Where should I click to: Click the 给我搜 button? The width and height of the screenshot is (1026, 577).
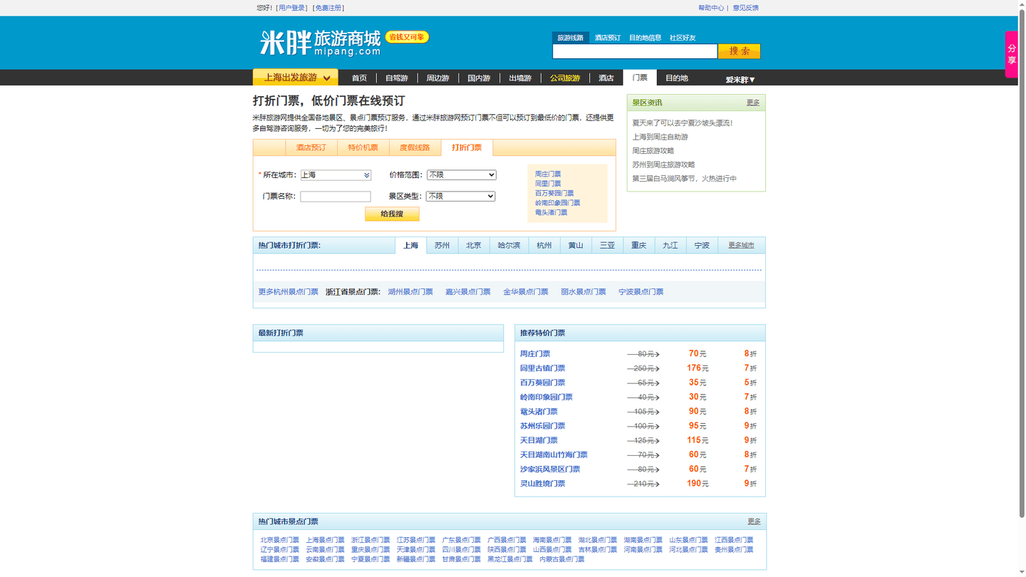(x=392, y=214)
